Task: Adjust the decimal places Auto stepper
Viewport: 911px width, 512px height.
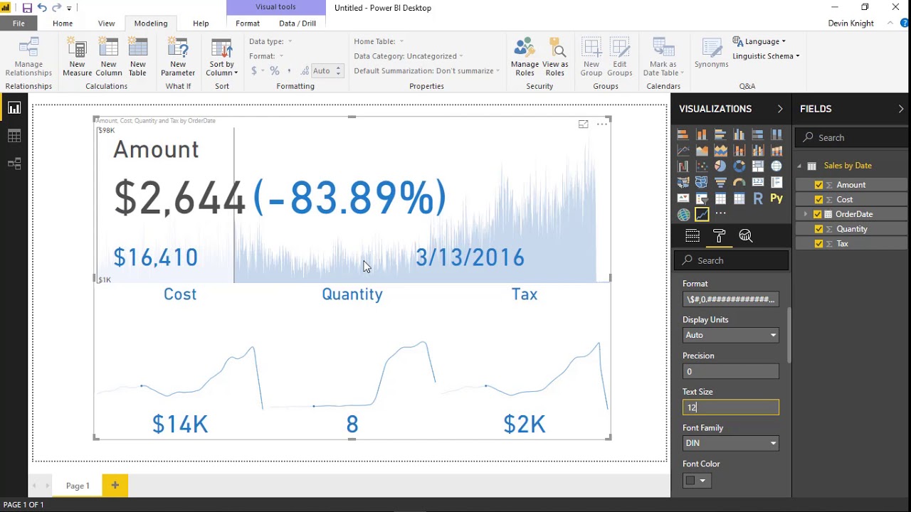Action: pyautogui.click(x=339, y=71)
